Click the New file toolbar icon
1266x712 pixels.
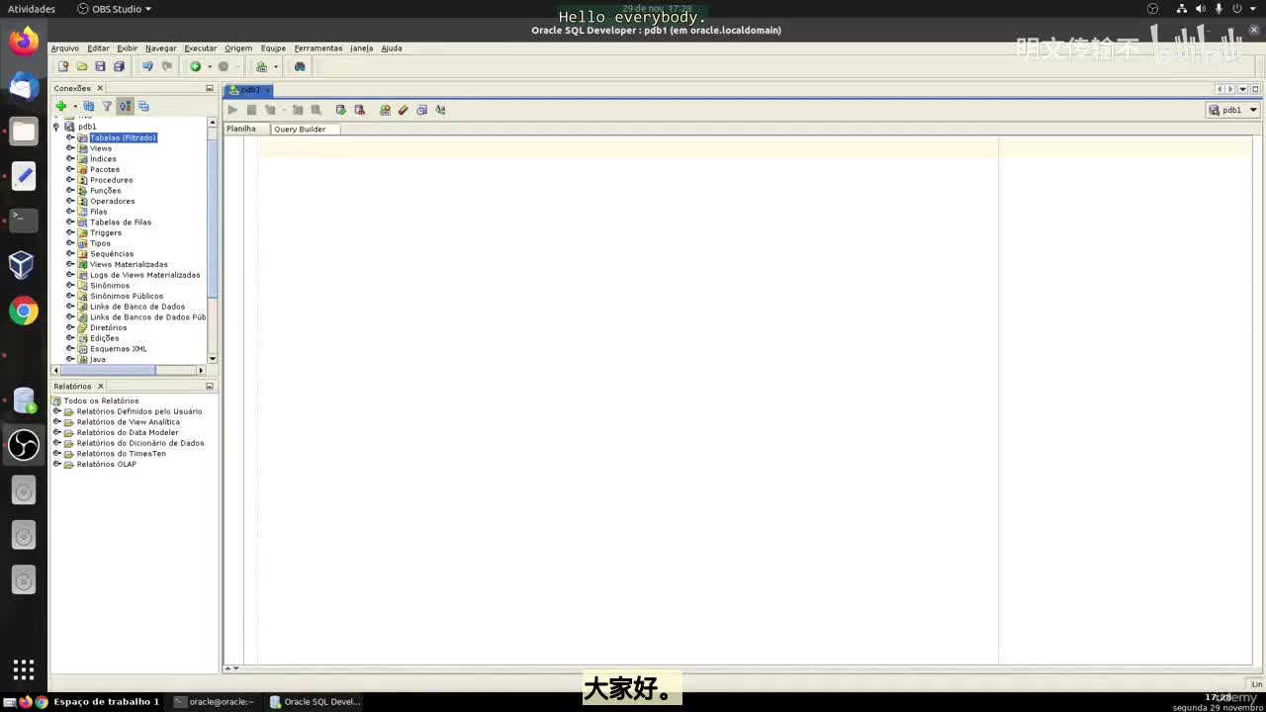[x=63, y=66]
